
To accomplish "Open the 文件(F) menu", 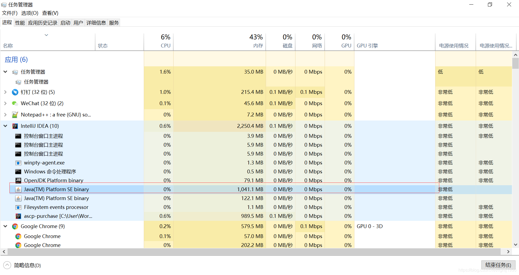I will coord(10,13).
